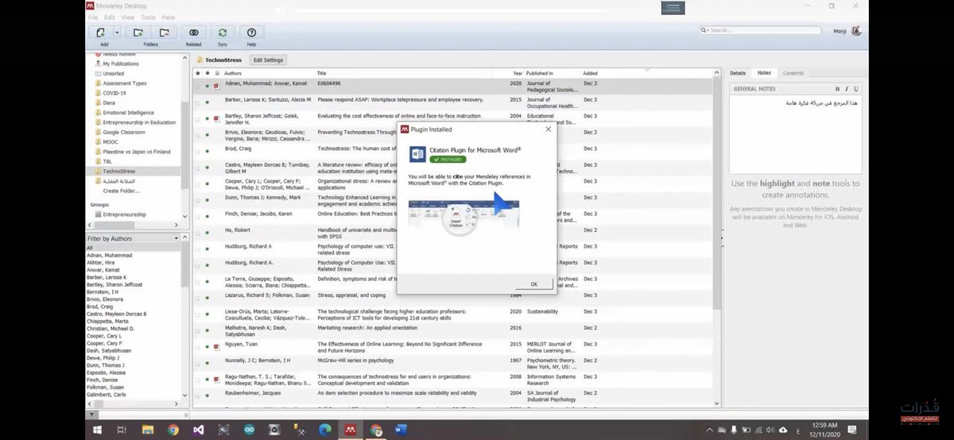This screenshot has height=440, width=954.
Task: Open the Edit menu
Action: (110, 17)
